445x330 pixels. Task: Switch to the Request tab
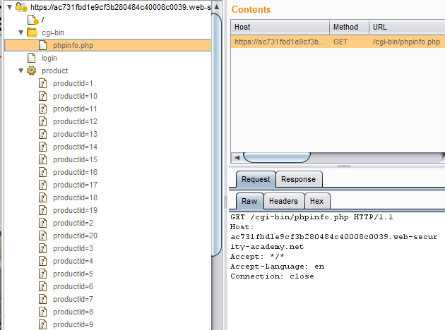(x=256, y=179)
